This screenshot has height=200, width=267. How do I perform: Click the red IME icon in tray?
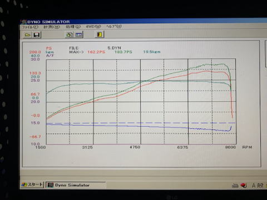pyautogui.click(x=244, y=185)
